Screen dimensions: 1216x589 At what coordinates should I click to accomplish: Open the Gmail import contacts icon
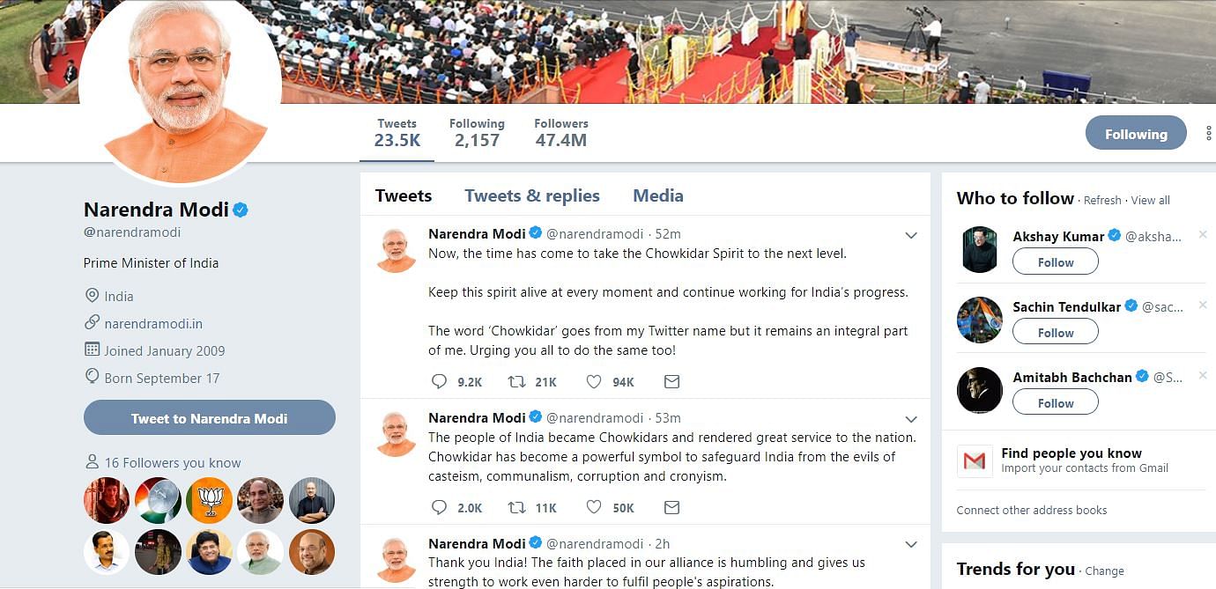click(x=975, y=460)
